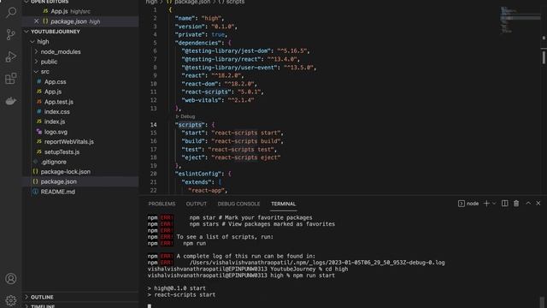The image size is (547, 308).
Task: Open the Search view in activity bar
Action: point(11,13)
